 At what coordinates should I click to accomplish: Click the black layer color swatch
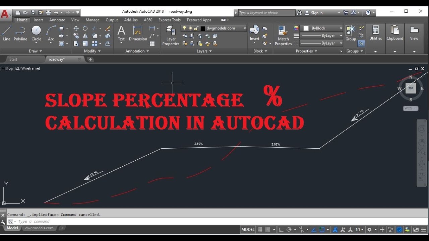(203, 28)
